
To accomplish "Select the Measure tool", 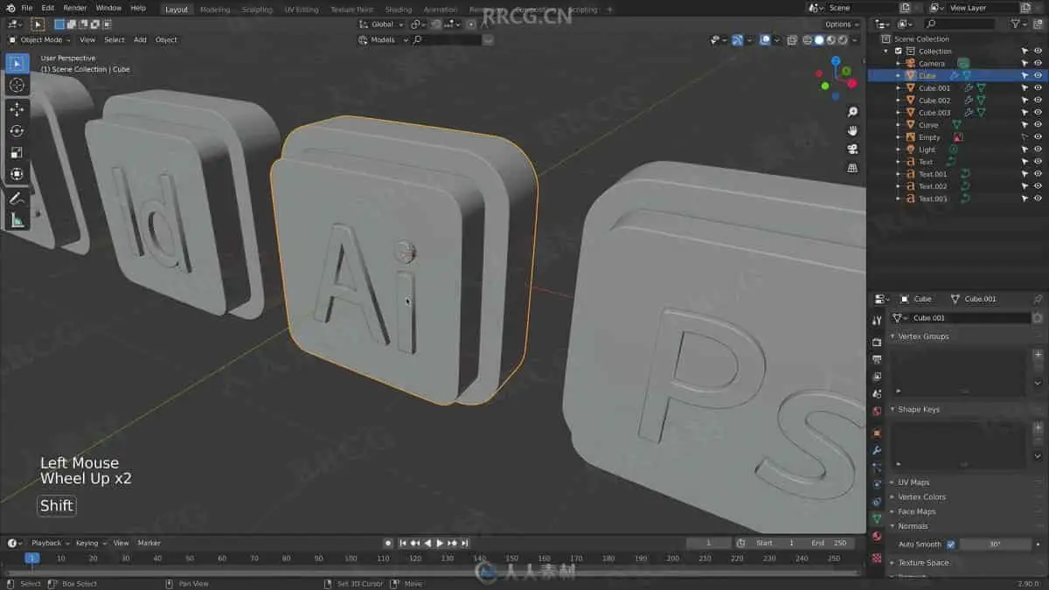I will pyautogui.click(x=17, y=220).
